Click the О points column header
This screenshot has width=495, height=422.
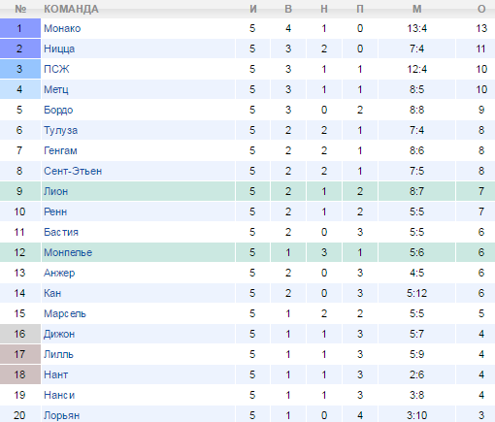tap(481, 9)
